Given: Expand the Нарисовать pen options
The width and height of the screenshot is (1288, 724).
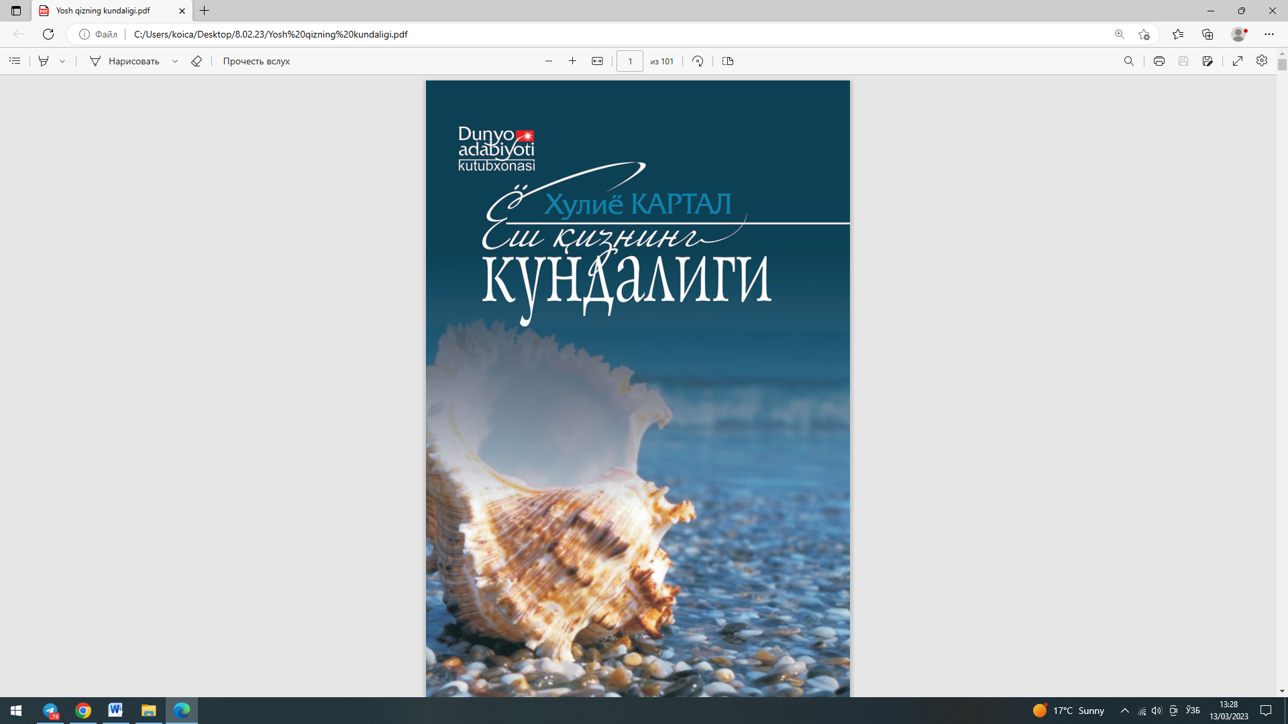Looking at the screenshot, I should pyautogui.click(x=175, y=61).
